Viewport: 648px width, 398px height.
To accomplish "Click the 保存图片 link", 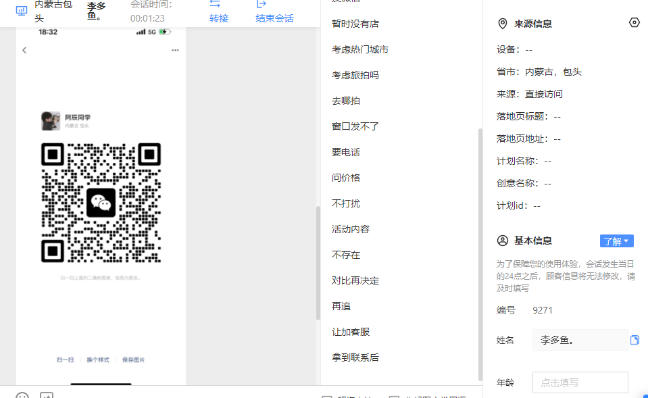I will point(134,360).
